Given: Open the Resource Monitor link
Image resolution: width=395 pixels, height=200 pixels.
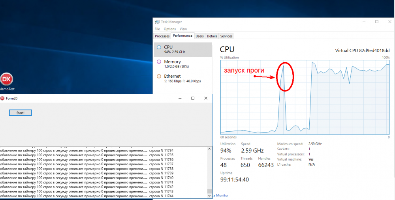Looking at the screenshot, I should point(220,195).
